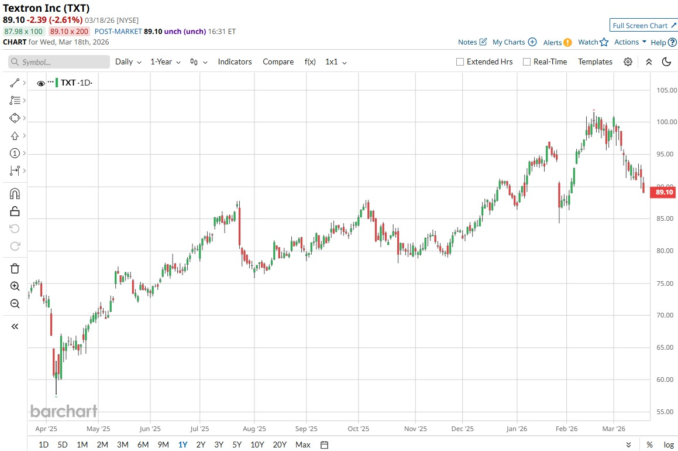Click the trash delete drawings icon
Viewport: 678px width, 451px height.
tap(15, 268)
